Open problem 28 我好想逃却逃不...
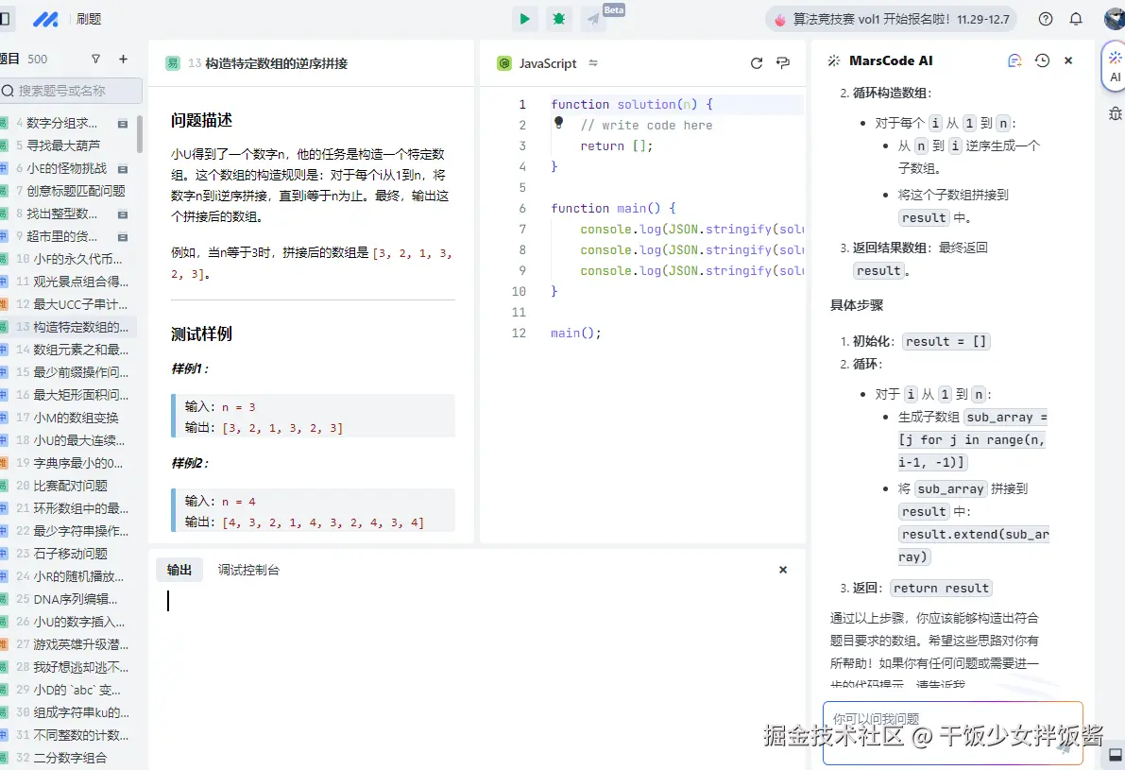 pos(80,667)
